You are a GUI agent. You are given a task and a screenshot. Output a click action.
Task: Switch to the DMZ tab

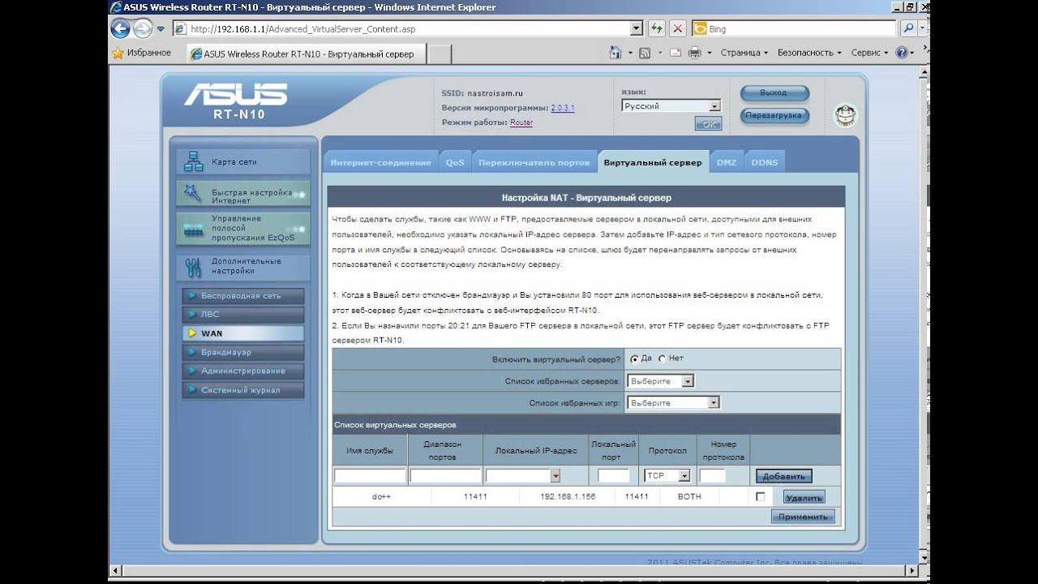(727, 162)
